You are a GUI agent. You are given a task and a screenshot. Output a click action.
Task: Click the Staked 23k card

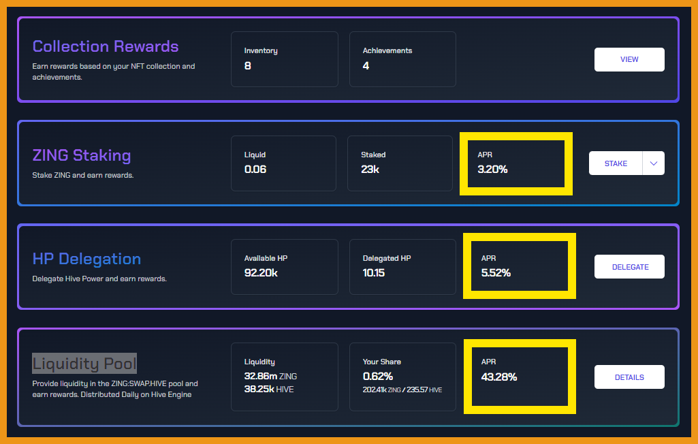pyautogui.click(x=400, y=163)
